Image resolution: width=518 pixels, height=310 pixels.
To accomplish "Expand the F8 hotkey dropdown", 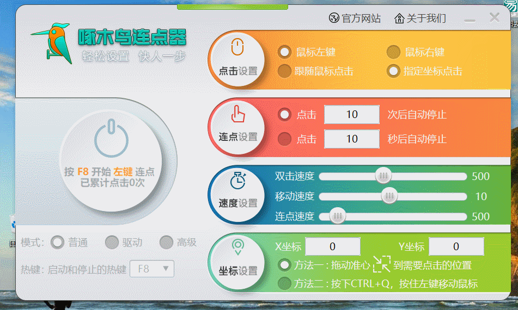I will 152,269.
